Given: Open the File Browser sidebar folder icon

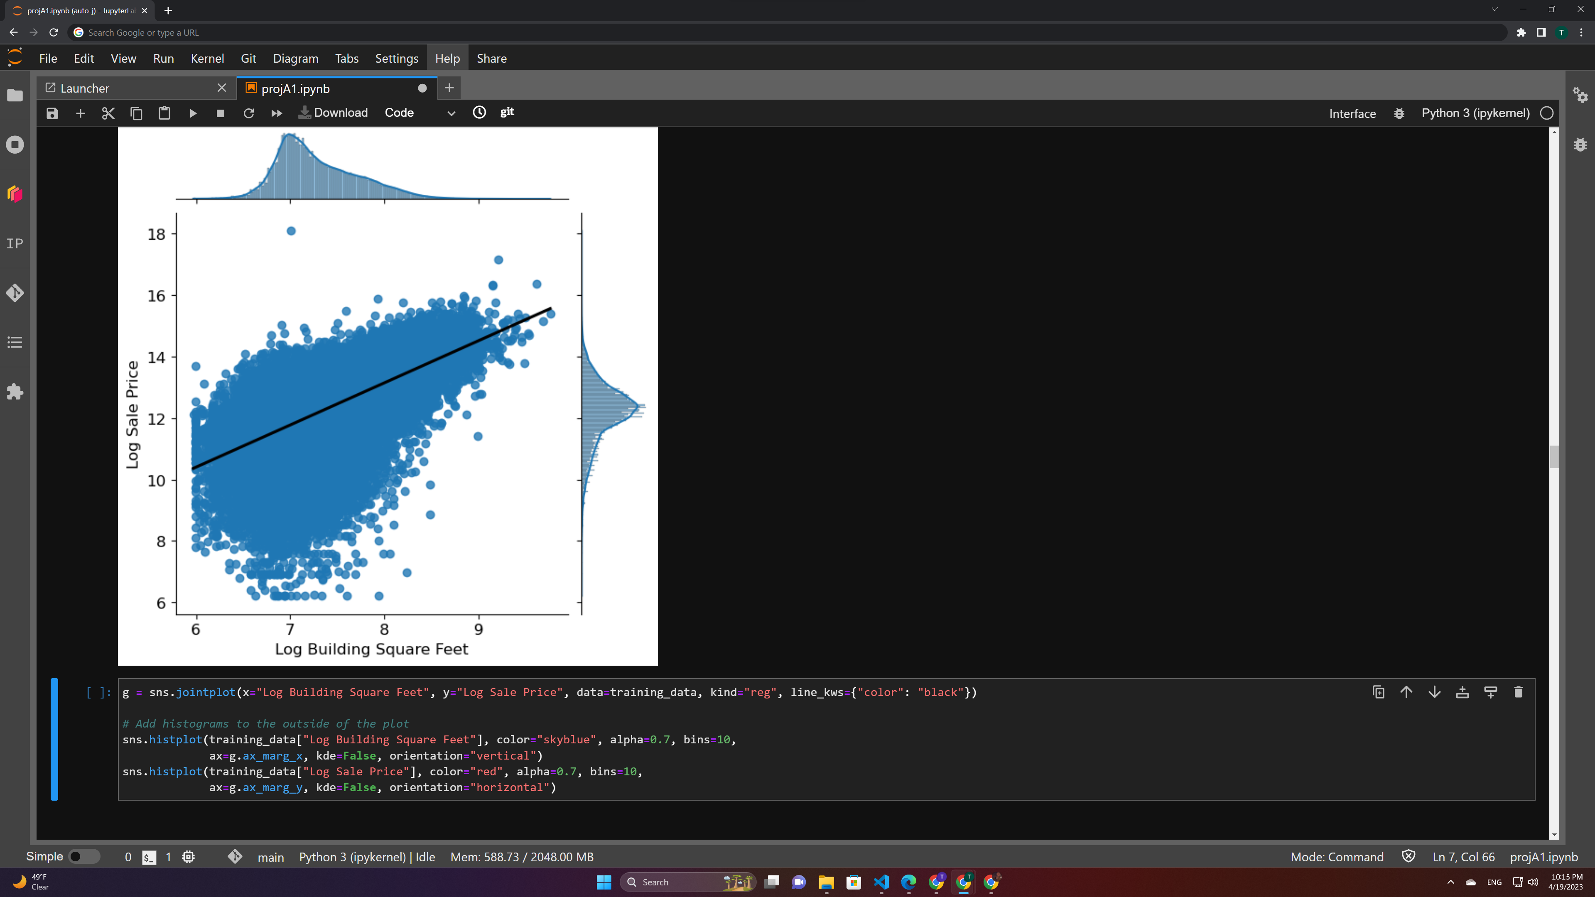Looking at the screenshot, I should click(x=15, y=96).
